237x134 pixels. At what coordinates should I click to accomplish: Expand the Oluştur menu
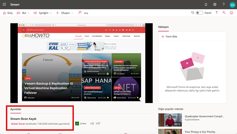(x=65, y=13)
